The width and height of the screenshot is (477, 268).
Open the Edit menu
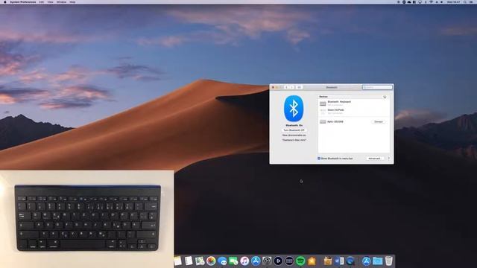(42, 1)
